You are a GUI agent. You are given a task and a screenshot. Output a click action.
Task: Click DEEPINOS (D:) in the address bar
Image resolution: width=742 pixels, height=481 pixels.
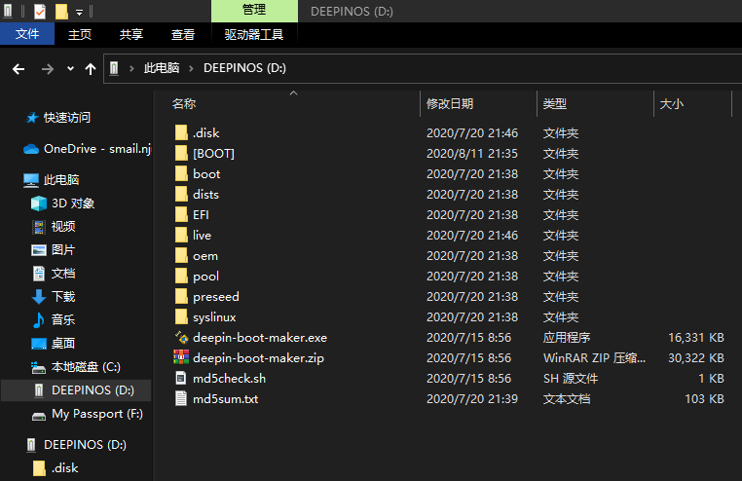244,68
